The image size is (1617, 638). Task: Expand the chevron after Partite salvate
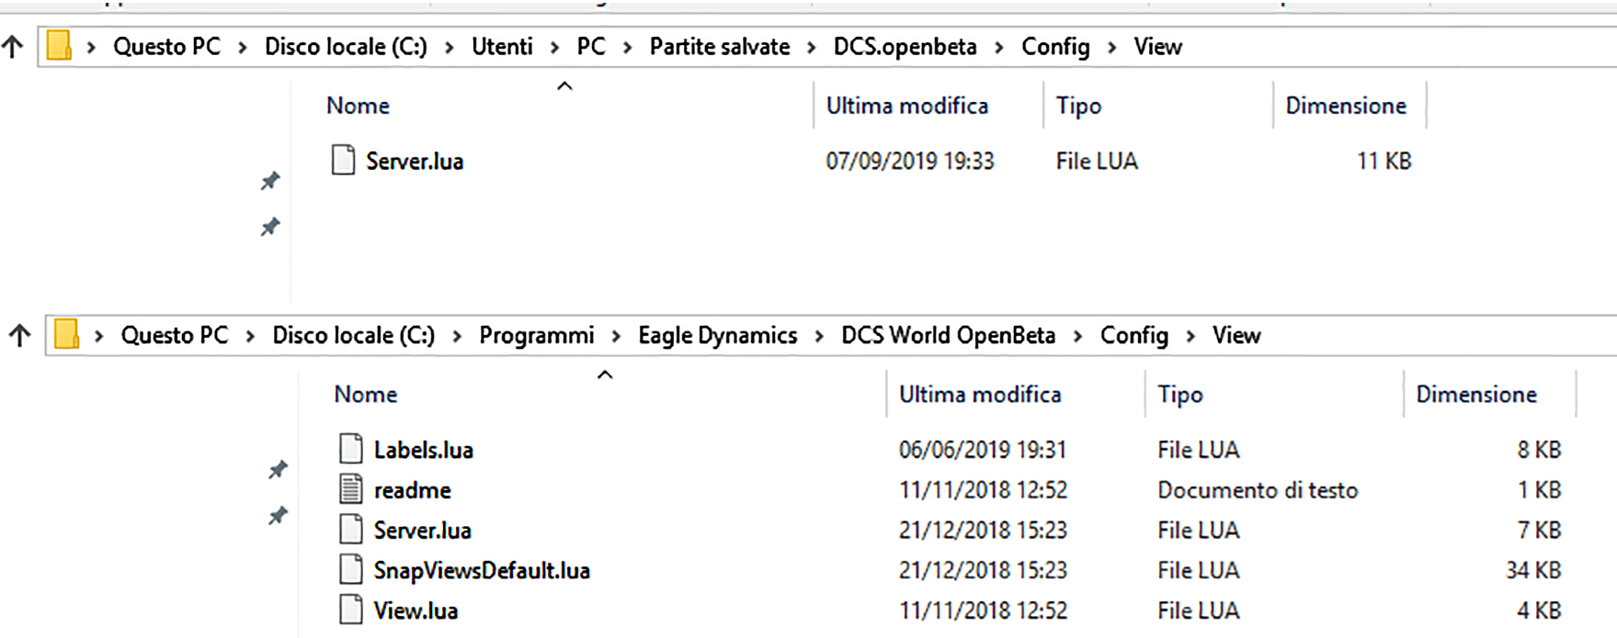point(812,48)
